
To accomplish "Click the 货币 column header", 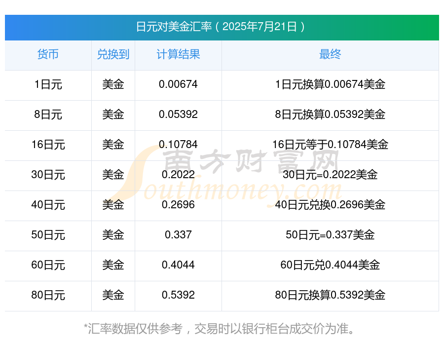I will (x=48, y=54).
